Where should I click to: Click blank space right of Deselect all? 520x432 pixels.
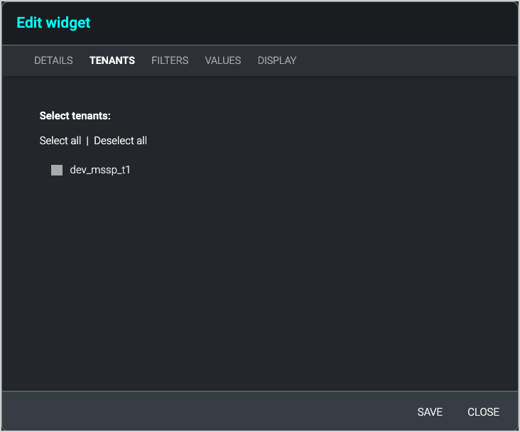tap(320, 141)
